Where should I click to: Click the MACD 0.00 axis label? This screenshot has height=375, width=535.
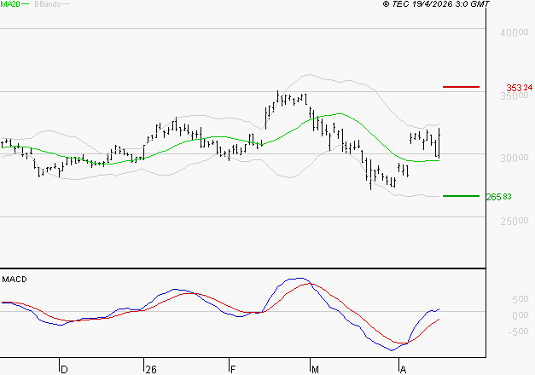pos(520,315)
